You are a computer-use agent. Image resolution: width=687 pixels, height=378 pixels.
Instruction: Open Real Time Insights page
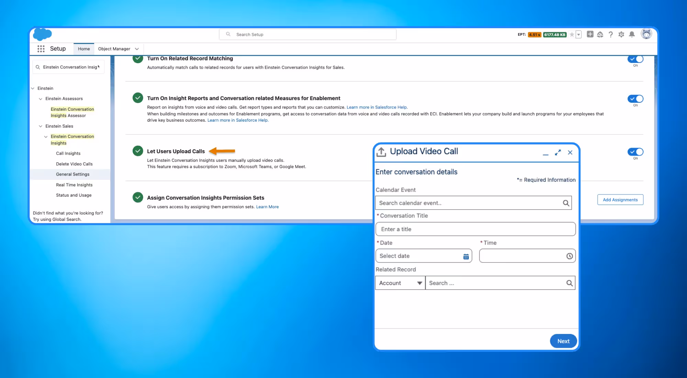(x=74, y=185)
